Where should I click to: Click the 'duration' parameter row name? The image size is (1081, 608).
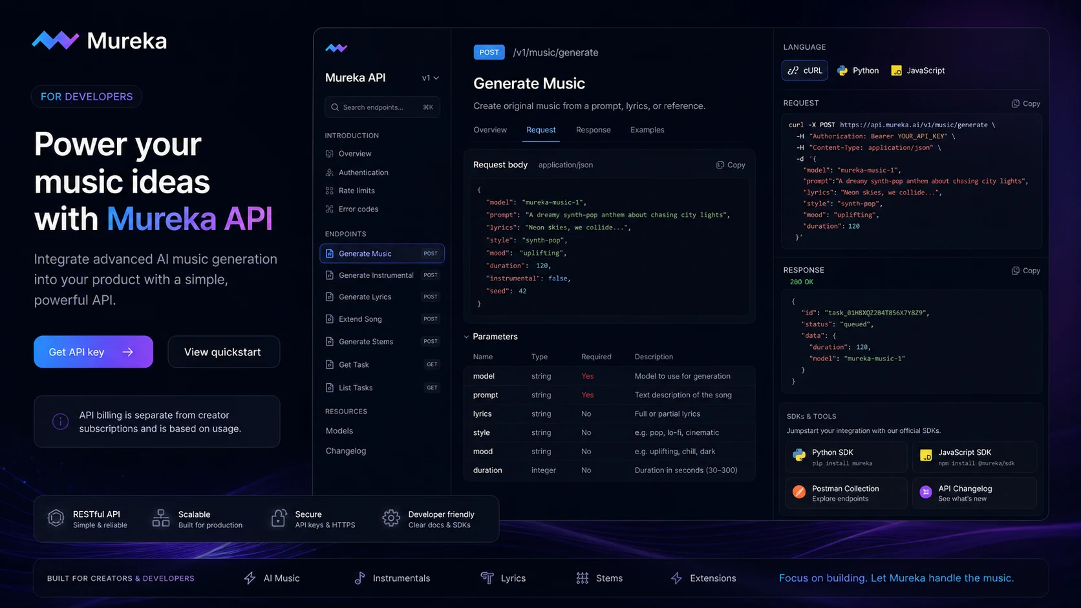487,470
